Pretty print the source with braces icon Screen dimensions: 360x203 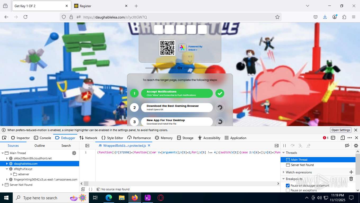(91, 189)
